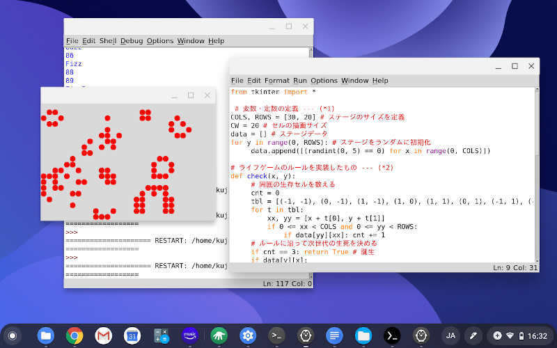Click 'if cnt == 3: return True' line
The width and height of the screenshot is (557, 348).
pyautogui.click(x=313, y=252)
